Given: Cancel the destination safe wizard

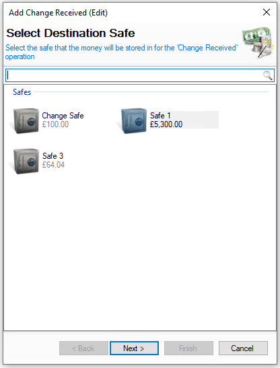Looking at the screenshot, I should pos(243,348).
